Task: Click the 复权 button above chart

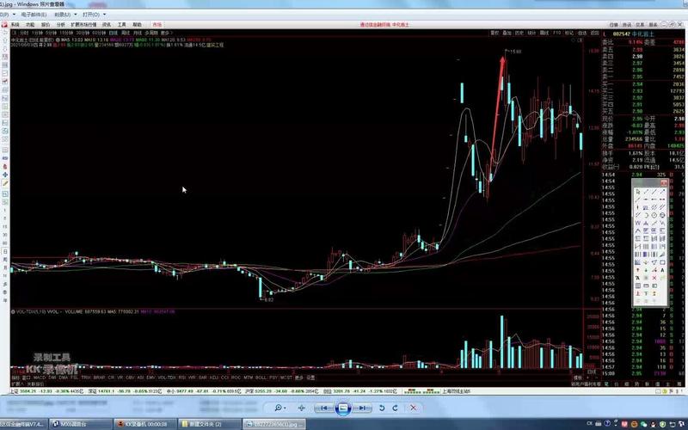Action: [494, 32]
